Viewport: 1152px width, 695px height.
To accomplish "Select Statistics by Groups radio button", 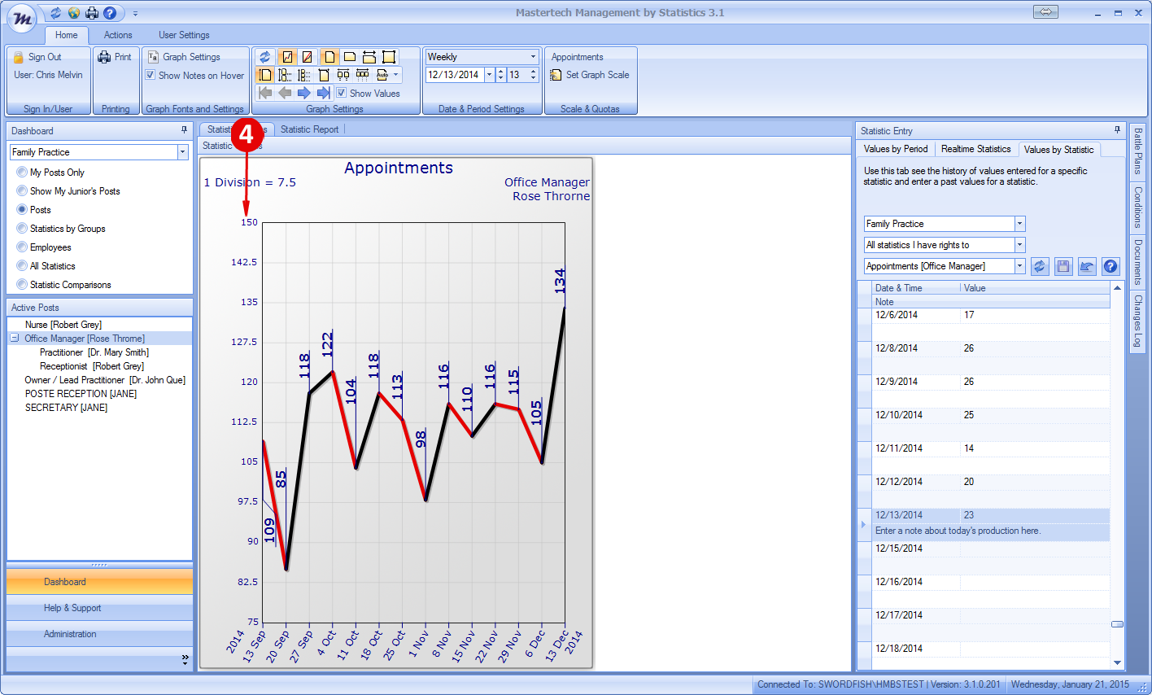I will 22,229.
